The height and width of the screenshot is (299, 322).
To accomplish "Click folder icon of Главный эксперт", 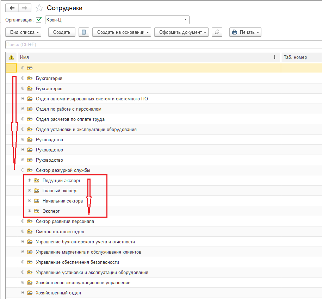I will tap(36, 191).
